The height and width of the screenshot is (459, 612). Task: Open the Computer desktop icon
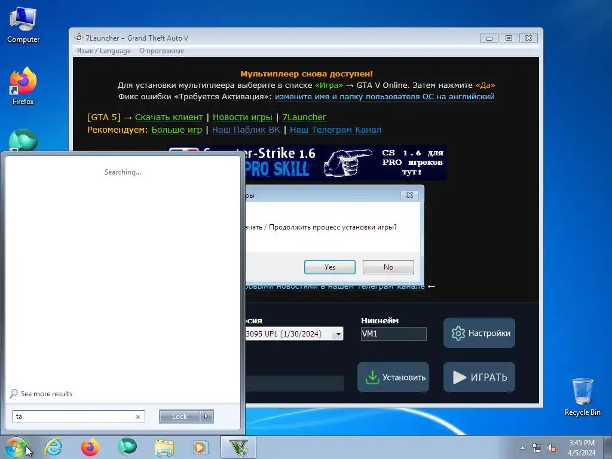click(23, 25)
